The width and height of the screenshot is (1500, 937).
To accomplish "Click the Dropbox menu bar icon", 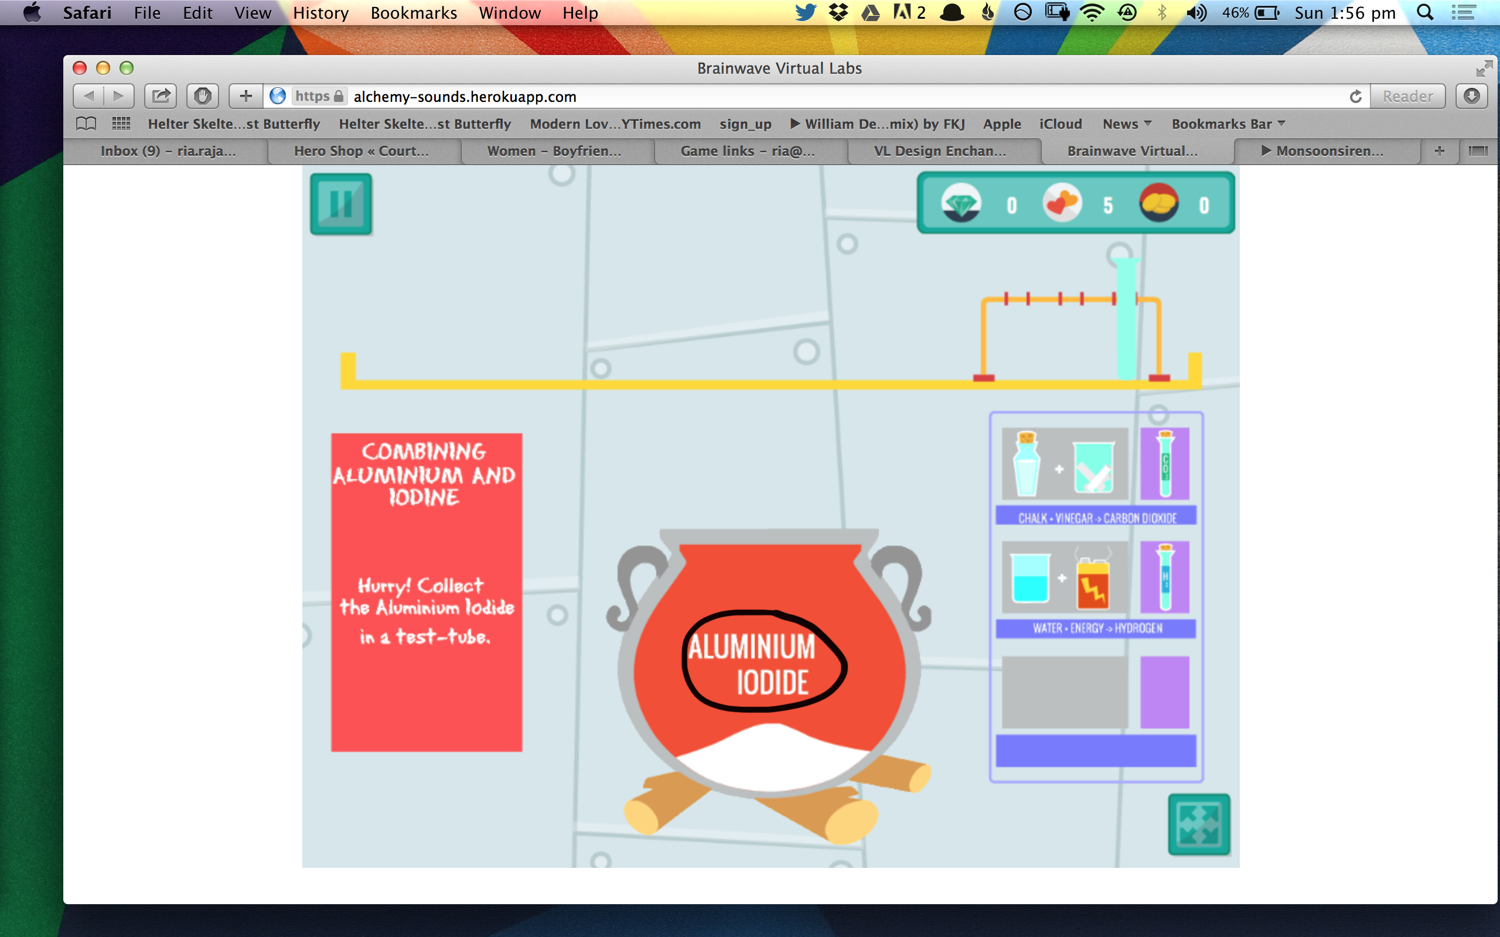I will tap(838, 12).
